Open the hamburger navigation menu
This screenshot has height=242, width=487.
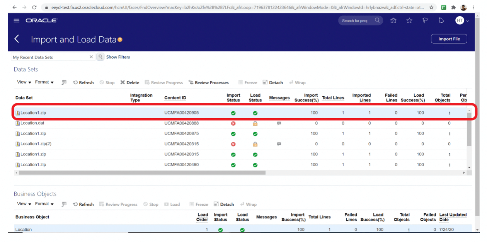tap(17, 20)
